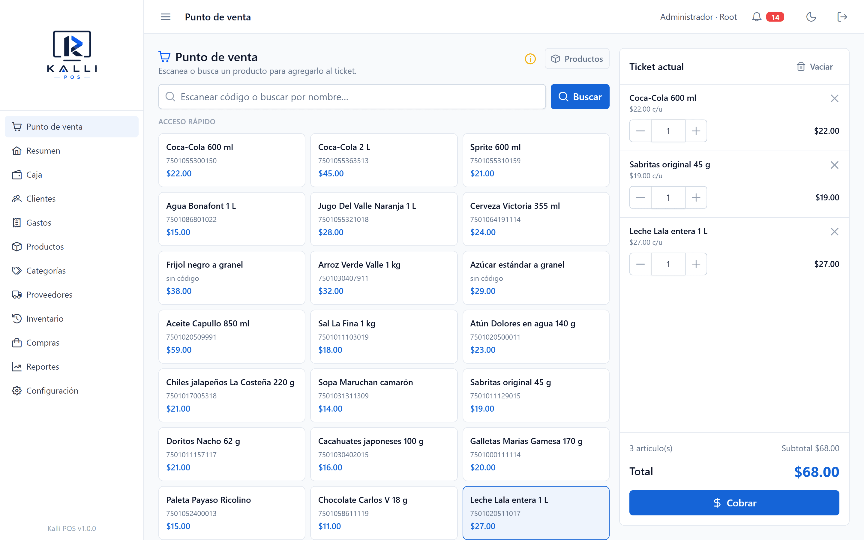Open Categorías in sidebar
This screenshot has width=864, height=540.
(71, 270)
